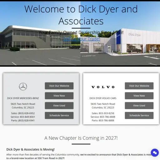The height and width of the screenshot is (160, 160).
Task: Click Dick Dyer & Associates Is Moving subheading
Action: pos(30,149)
